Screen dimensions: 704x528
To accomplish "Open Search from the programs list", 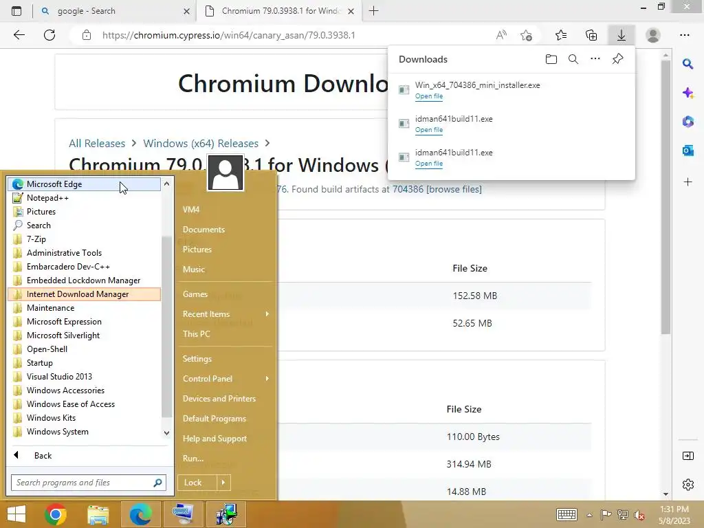I will pyautogui.click(x=85, y=225).
